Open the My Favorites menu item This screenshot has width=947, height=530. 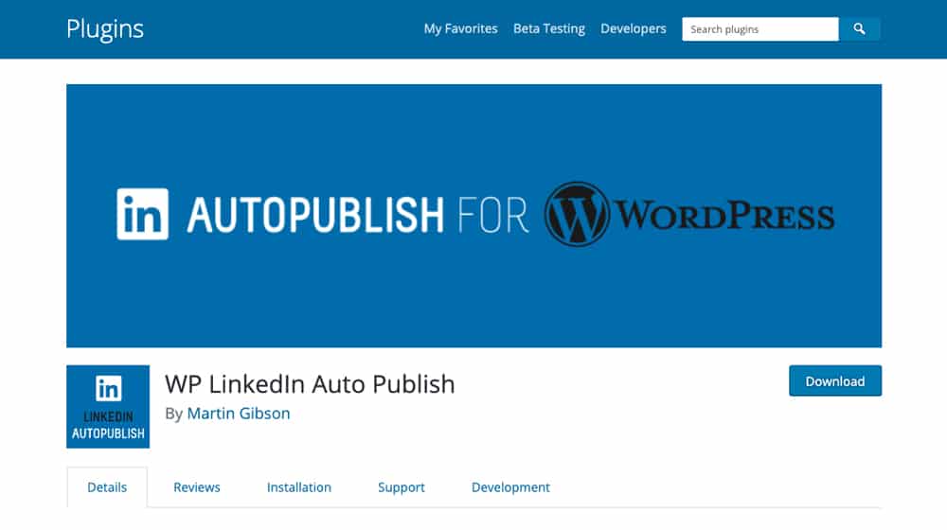click(461, 29)
